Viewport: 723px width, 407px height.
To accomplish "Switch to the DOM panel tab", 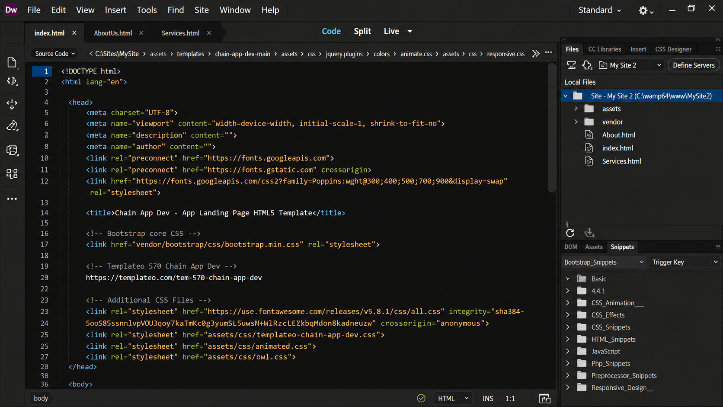I will [x=571, y=247].
